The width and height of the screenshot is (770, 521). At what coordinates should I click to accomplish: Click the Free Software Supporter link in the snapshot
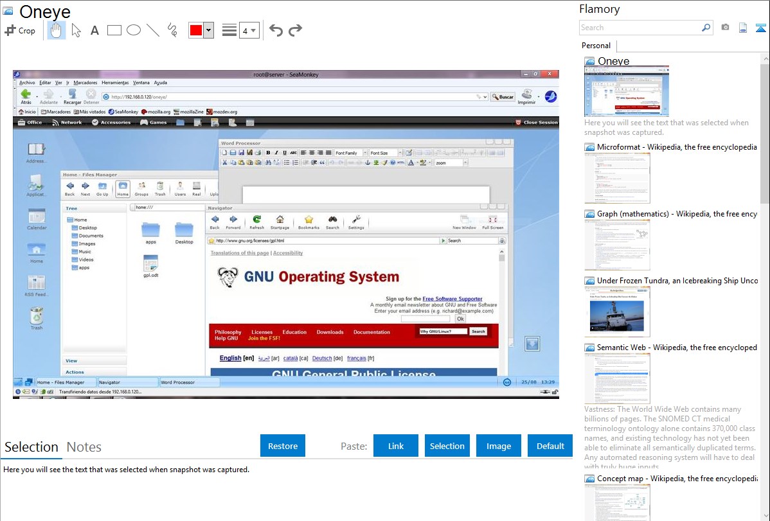(x=452, y=299)
